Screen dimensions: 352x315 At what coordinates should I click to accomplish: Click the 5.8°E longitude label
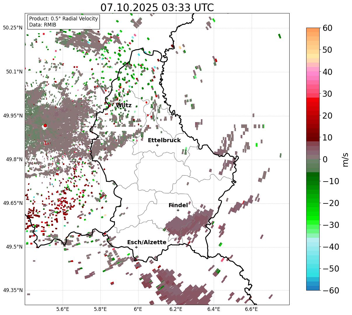pos(100,309)
